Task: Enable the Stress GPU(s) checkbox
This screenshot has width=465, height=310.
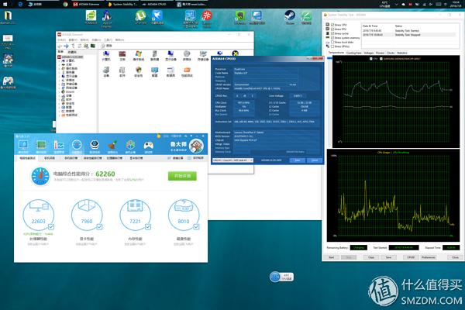Action: pyautogui.click(x=332, y=46)
